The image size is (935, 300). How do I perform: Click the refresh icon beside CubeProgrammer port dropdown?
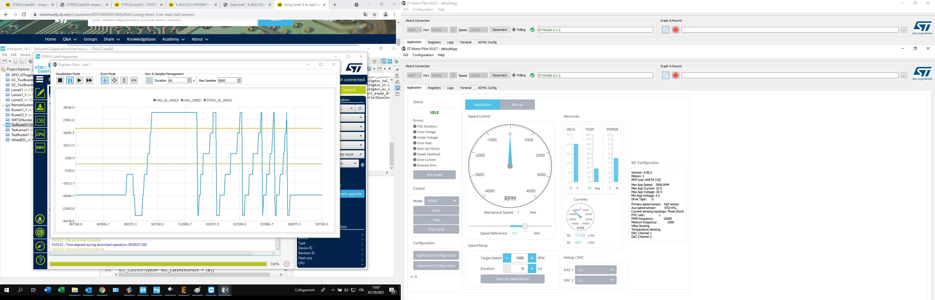360,108
